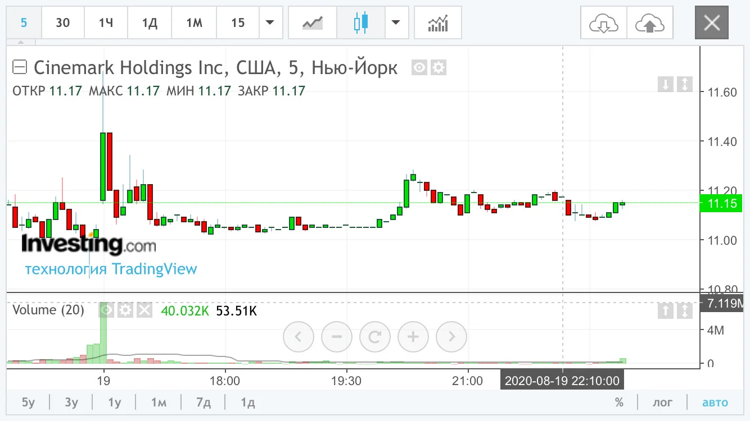Select the candlestick chart style icon
This screenshot has width=750, height=421.
click(x=360, y=23)
